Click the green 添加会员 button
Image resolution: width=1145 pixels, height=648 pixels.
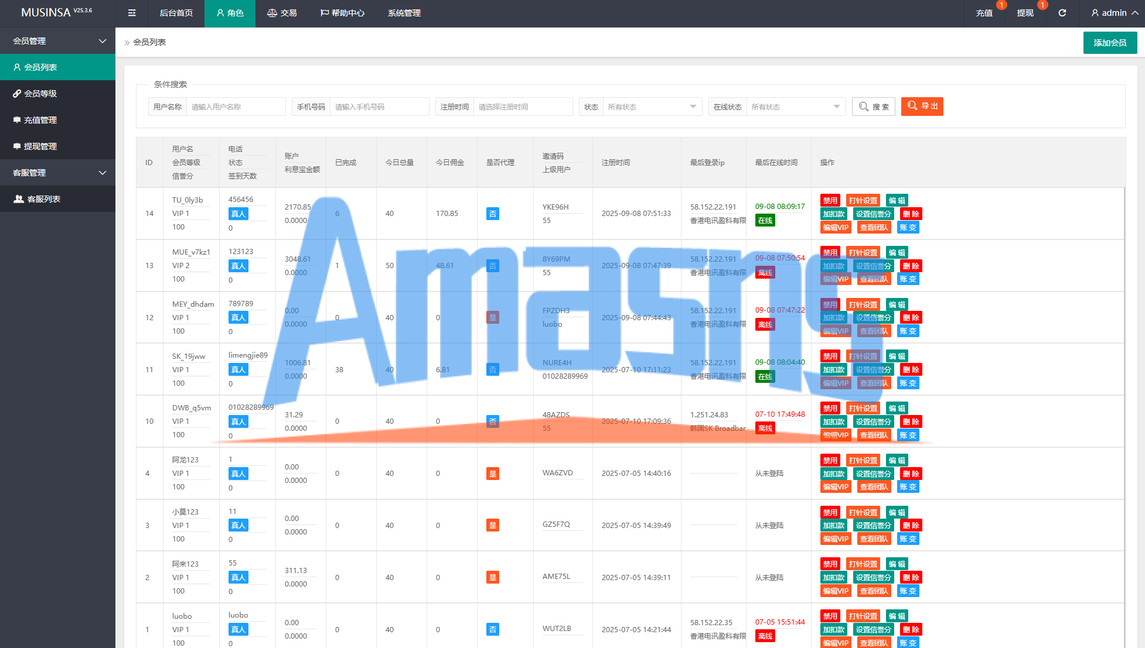click(1110, 43)
